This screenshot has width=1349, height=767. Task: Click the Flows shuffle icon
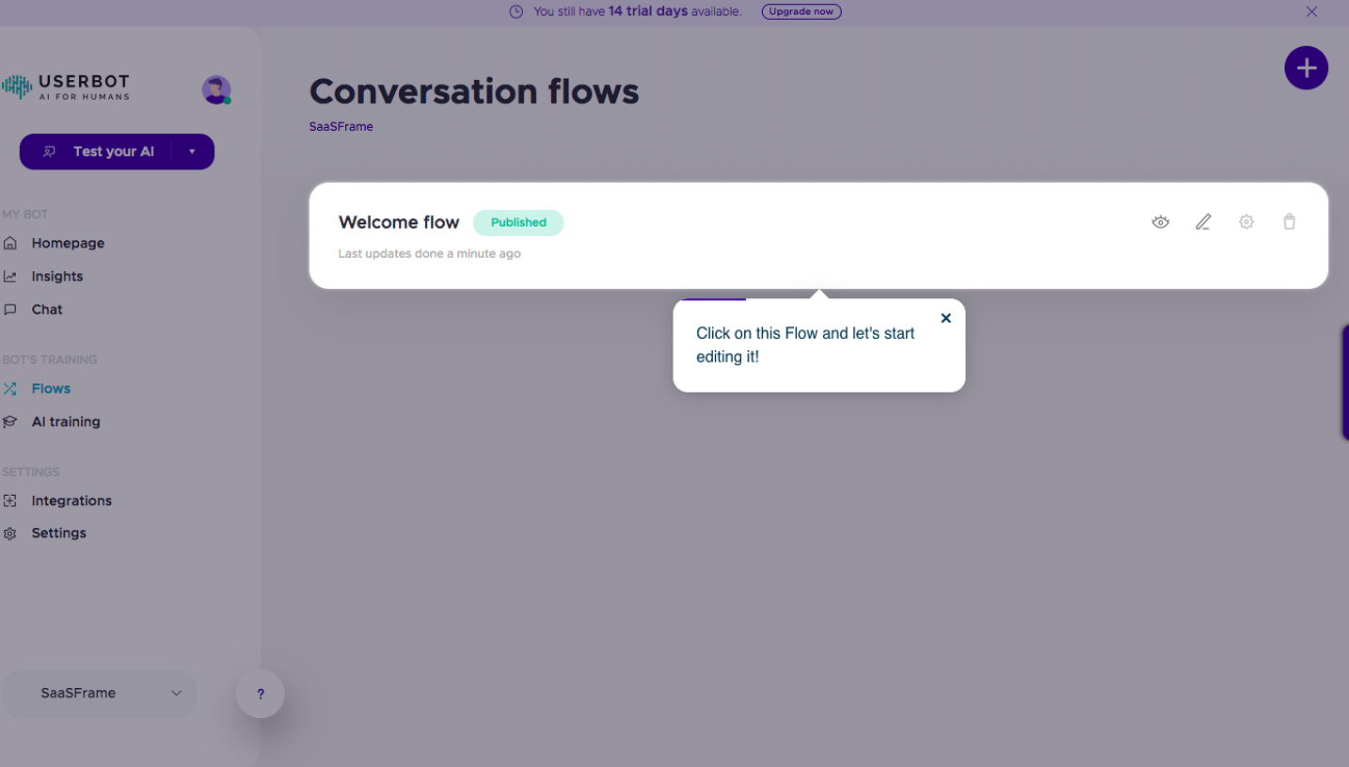(x=10, y=388)
